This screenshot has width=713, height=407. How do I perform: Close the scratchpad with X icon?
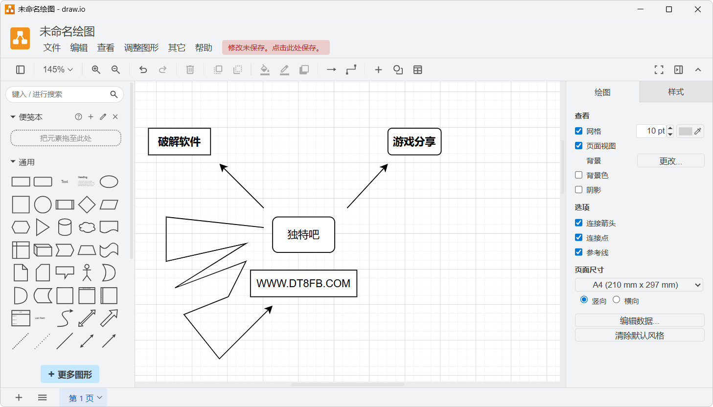pyautogui.click(x=115, y=117)
